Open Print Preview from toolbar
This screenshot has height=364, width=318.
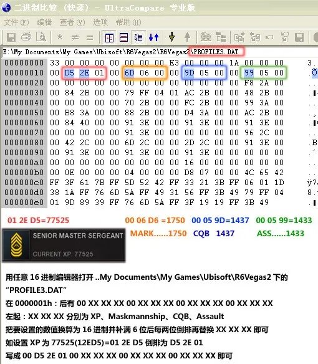click(x=41, y=37)
